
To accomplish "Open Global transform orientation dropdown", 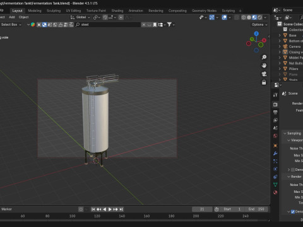I will (x=80, y=17).
